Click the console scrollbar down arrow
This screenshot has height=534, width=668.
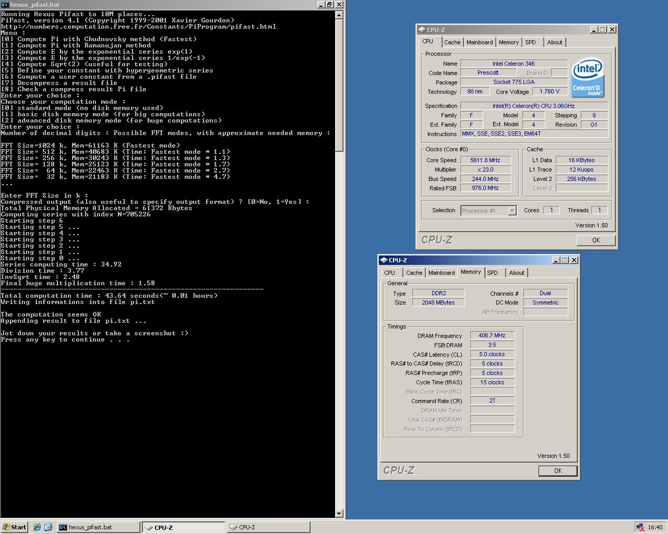339,514
